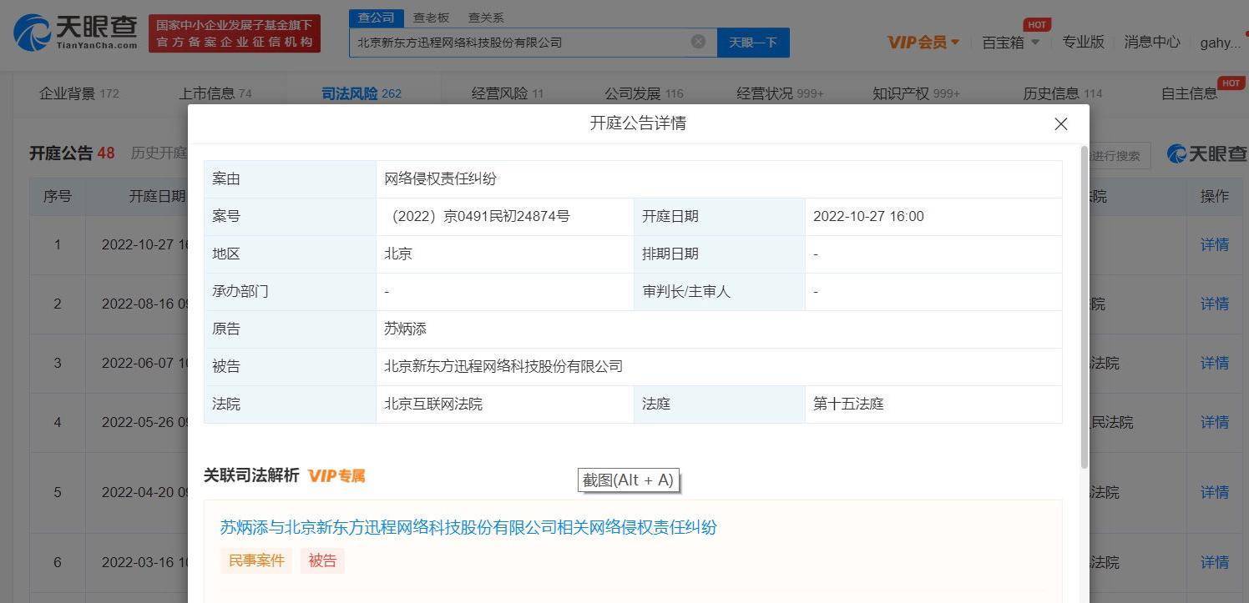Screen dimensions: 1249x603
Task: Open the 经营风险 11 tab
Action: tap(508, 93)
